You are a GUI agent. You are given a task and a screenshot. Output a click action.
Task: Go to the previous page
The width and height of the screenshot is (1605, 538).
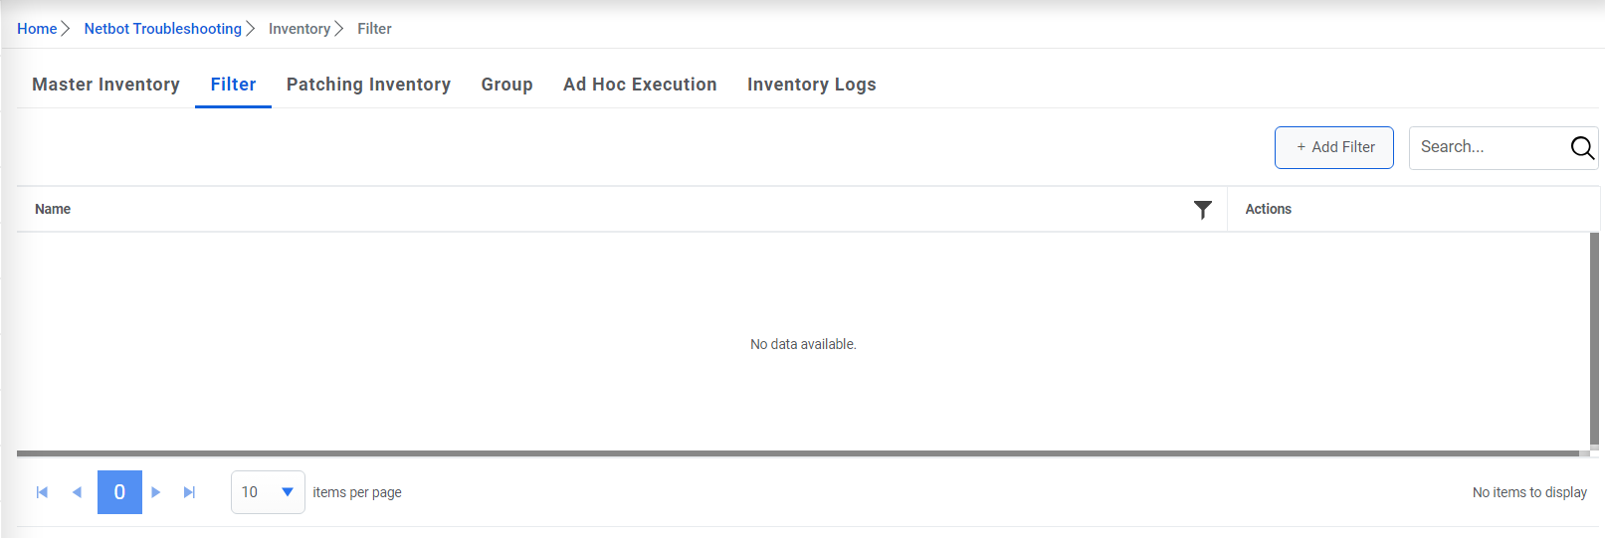(x=77, y=492)
